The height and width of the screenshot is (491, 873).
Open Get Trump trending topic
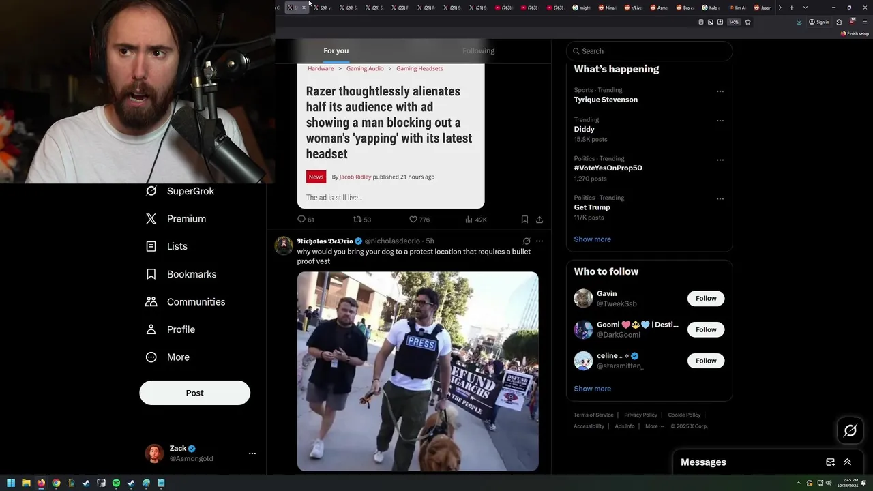point(592,207)
